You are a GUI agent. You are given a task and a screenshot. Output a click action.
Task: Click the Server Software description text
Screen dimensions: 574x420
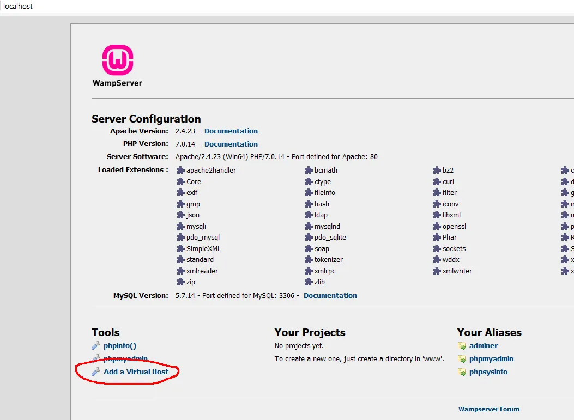pos(276,156)
